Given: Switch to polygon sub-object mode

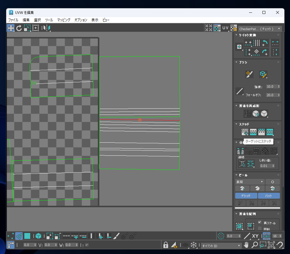Looking at the screenshot, I should point(27,236).
